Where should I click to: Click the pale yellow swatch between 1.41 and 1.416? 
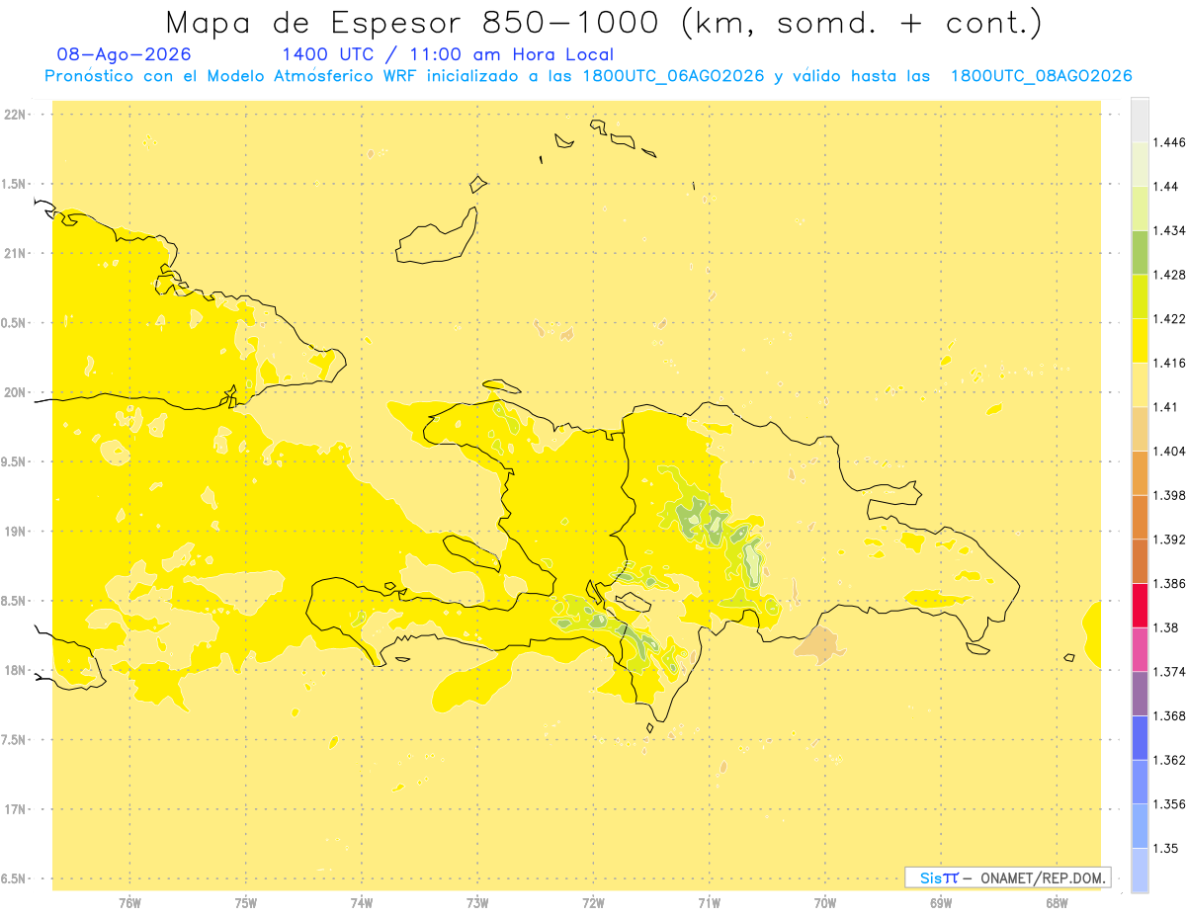(1140, 384)
